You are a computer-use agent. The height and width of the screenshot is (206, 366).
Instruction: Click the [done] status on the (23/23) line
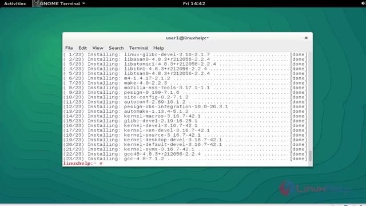tap(299, 159)
